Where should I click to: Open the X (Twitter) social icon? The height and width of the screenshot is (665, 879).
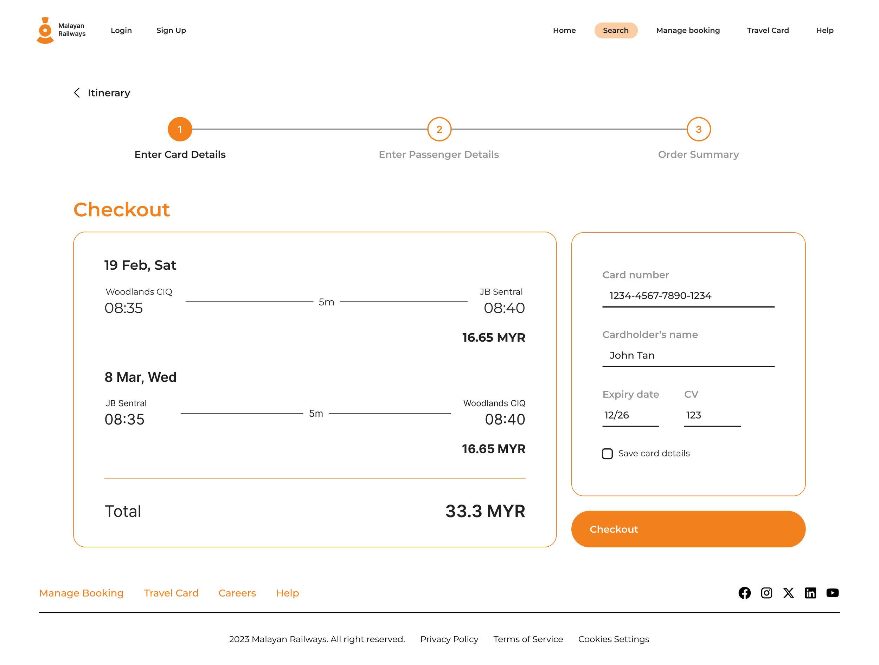coord(788,593)
